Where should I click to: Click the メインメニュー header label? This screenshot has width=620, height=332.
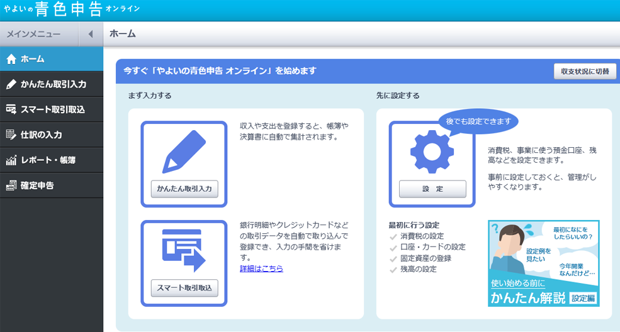pyautogui.click(x=33, y=34)
